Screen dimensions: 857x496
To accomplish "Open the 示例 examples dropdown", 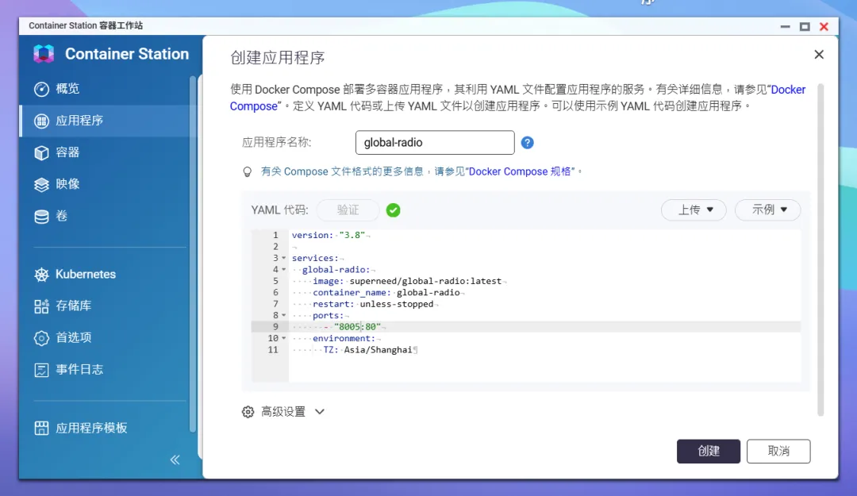I will click(767, 210).
